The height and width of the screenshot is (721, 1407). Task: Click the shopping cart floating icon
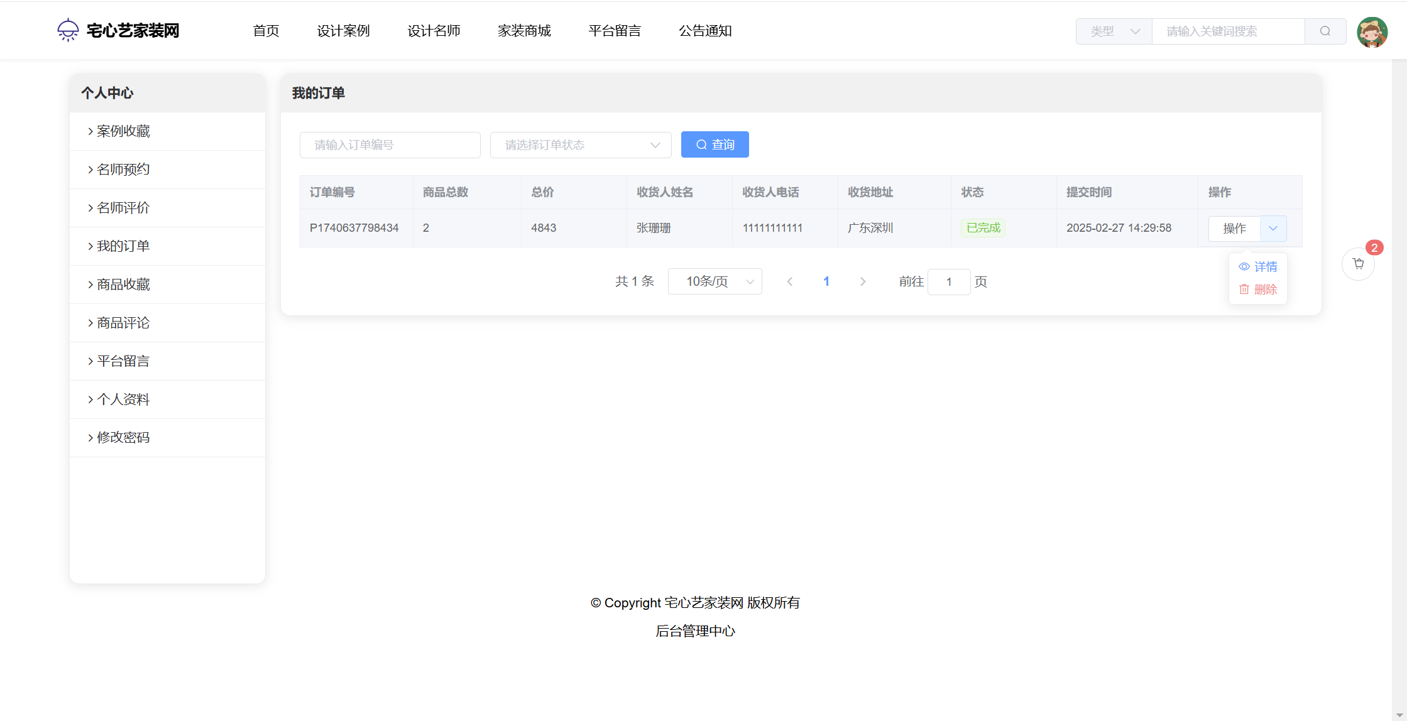click(1358, 264)
